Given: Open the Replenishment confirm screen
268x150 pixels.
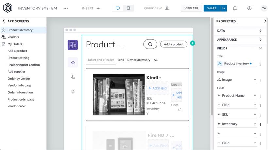Looking at the screenshot, I should click(x=24, y=65).
